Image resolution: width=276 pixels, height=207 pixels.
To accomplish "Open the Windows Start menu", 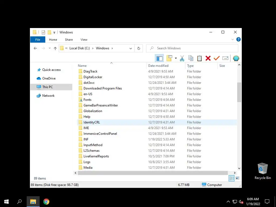I will pyautogui.click(x=6, y=202).
